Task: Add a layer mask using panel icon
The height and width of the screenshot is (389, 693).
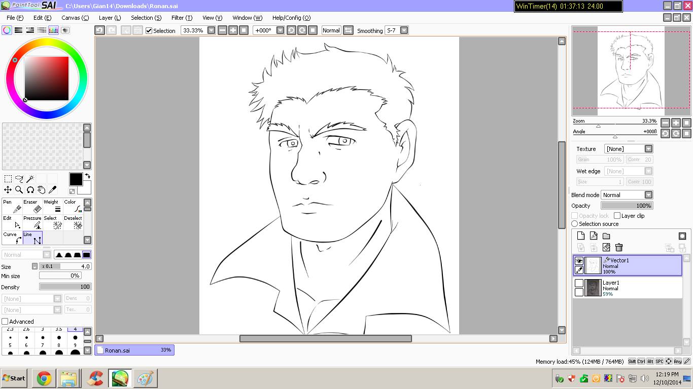Action: [682, 236]
